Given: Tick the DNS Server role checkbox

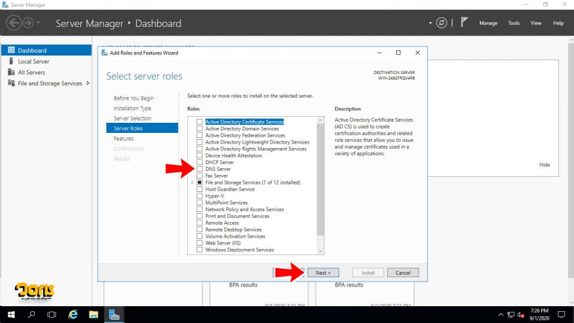Looking at the screenshot, I should [x=200, y=169].
